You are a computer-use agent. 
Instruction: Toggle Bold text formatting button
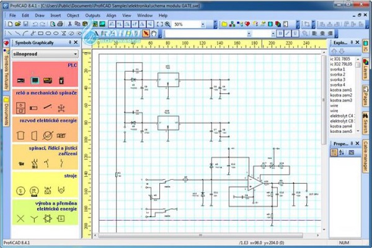pos(280,33)
